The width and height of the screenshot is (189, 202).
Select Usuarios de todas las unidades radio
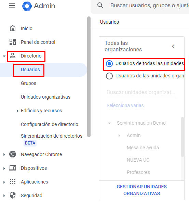click(109, 64)
